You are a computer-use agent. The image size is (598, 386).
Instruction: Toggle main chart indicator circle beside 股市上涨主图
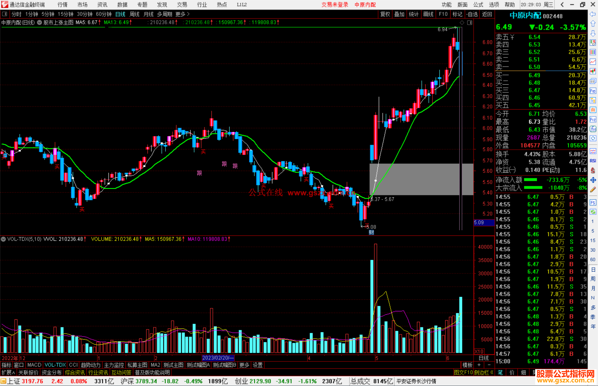point(40,22)
